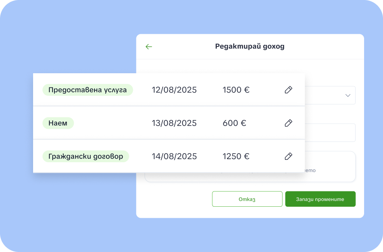This screenshot has height=252, width=383.
Task: Select the "Редактирай доход" header title
Action: coord(250,46)
